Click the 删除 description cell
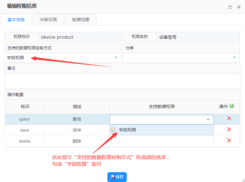The width and height of the screenshot is (245, 182). point(77,141)
